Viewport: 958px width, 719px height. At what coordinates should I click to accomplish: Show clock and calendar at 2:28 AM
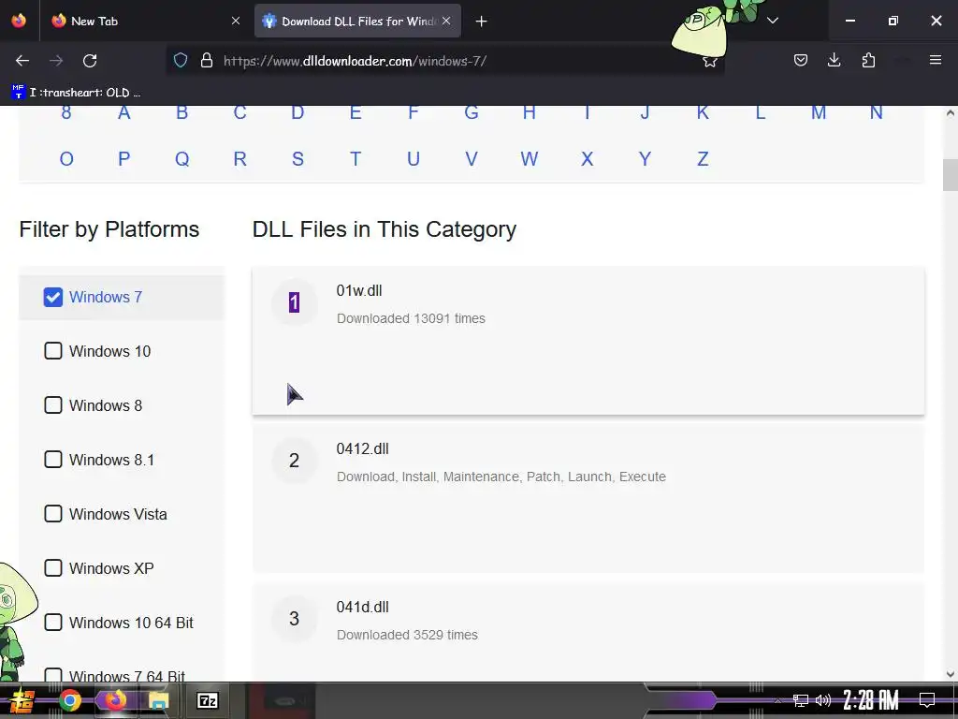pos(871,700)
